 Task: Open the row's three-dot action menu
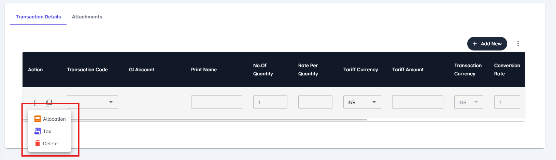pyautogui.click(x=35, y=102)
